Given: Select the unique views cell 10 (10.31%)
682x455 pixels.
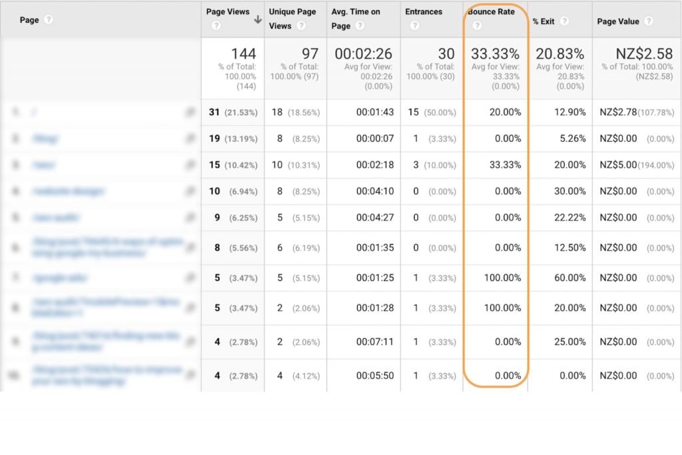Looking at the screenshot, I should click(296, 165).
